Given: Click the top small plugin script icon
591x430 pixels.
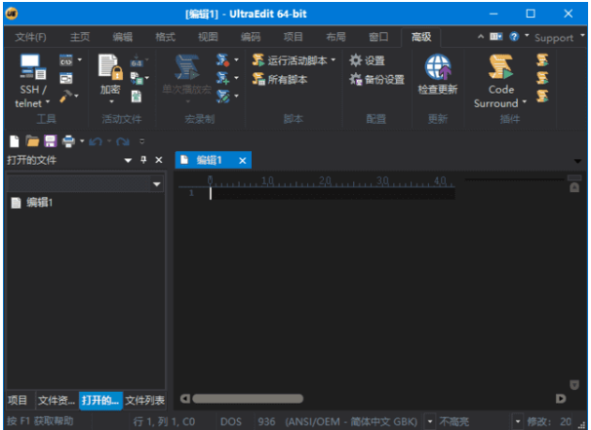Looking at the screenshot, I should click(x=542, y=60).
